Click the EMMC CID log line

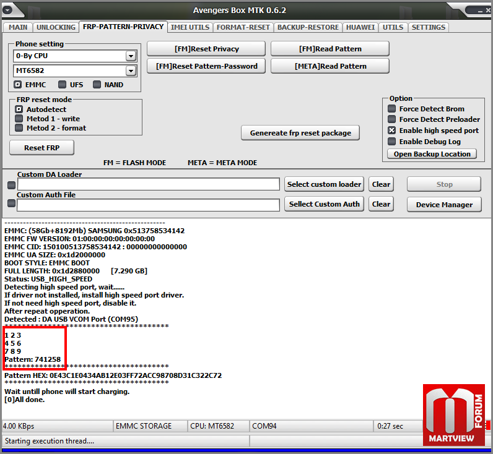tap(95, 247)
